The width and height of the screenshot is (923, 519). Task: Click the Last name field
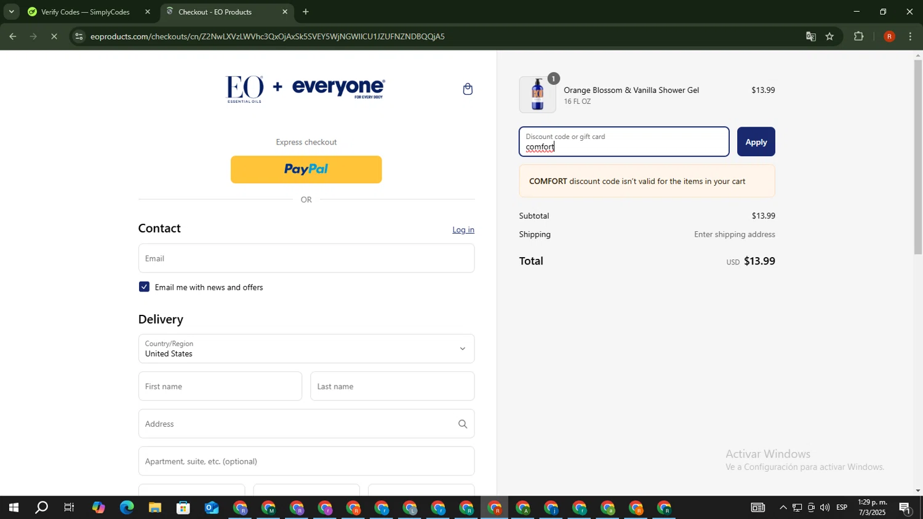click(393, 386)
